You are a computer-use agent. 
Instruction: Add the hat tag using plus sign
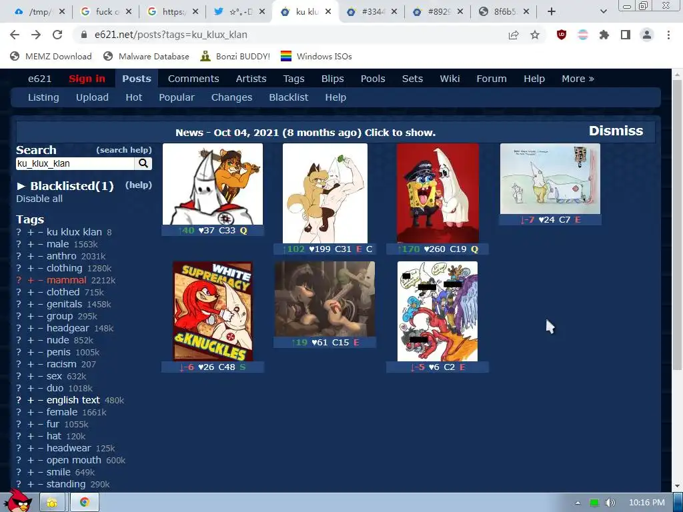coord(31,436)
